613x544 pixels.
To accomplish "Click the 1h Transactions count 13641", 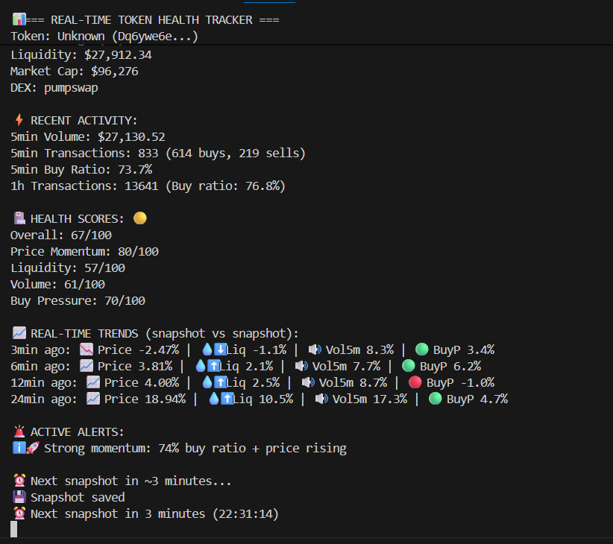I will coord(142,186).
